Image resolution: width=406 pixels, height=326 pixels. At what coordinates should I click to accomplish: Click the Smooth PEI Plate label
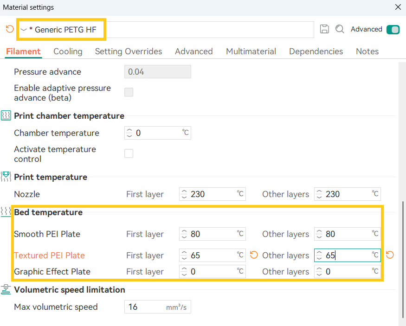(47, 234)
